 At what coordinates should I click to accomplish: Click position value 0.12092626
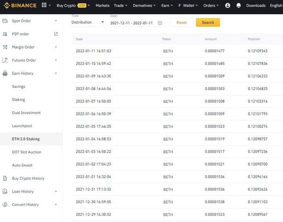point(257,189)
